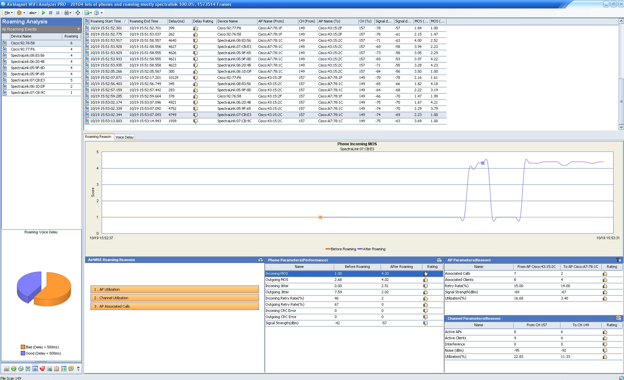Click the printer icon in toolbar
This screenshot has width=624, height=380.
pos(66,13)
